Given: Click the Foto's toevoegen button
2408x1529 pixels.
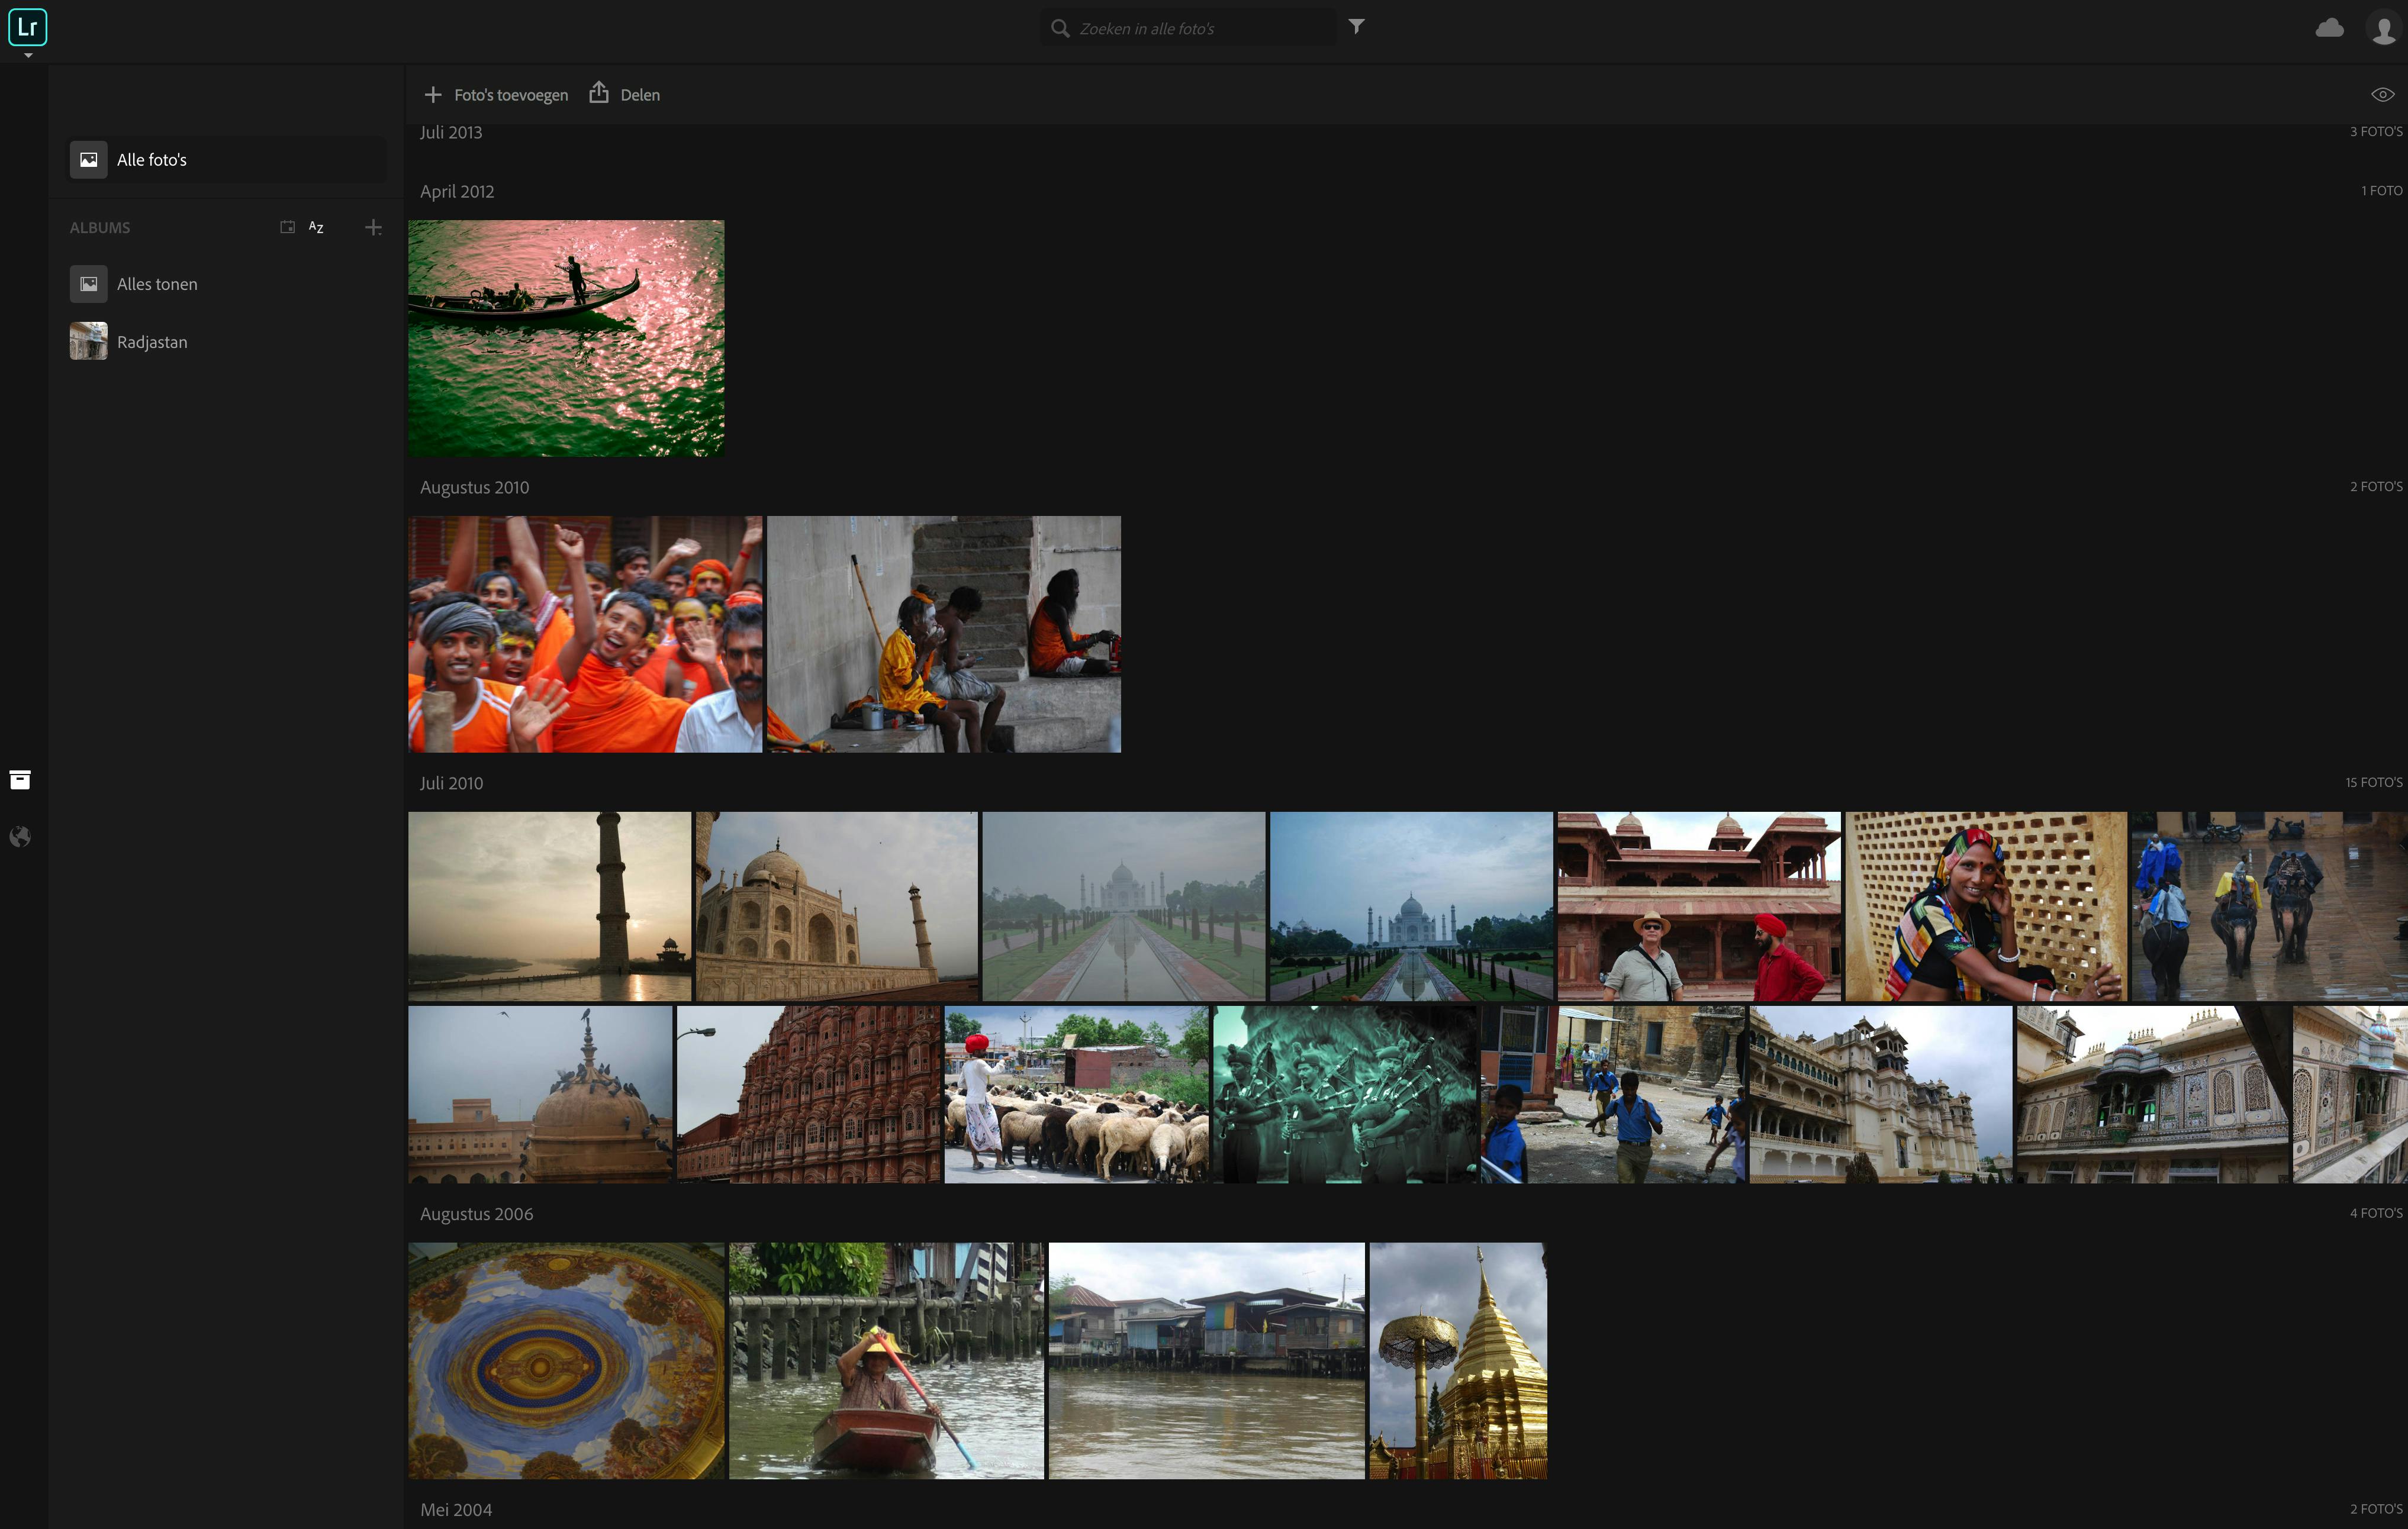Looking at the screenshot, I should 496,95.
